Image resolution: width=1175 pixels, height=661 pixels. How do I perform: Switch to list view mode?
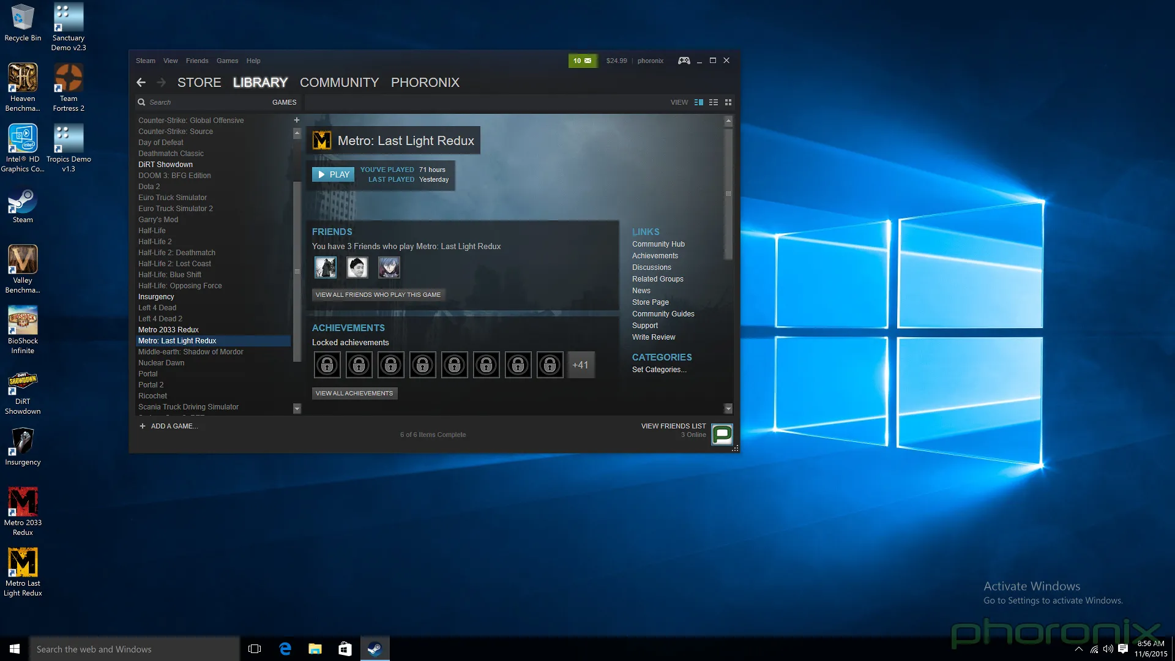coord(714,102)
